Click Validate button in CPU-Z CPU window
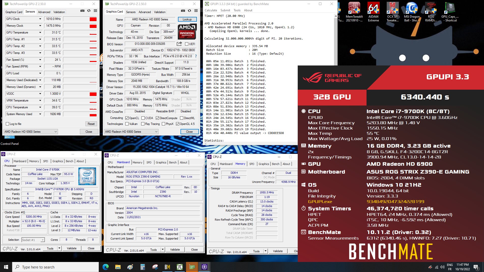Image resolution: width=484 pixels, height=272 pixels. 72,248
